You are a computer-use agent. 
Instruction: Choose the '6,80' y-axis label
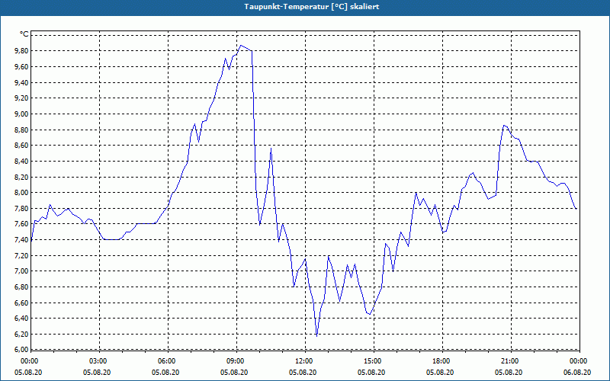tap(22, 287)
